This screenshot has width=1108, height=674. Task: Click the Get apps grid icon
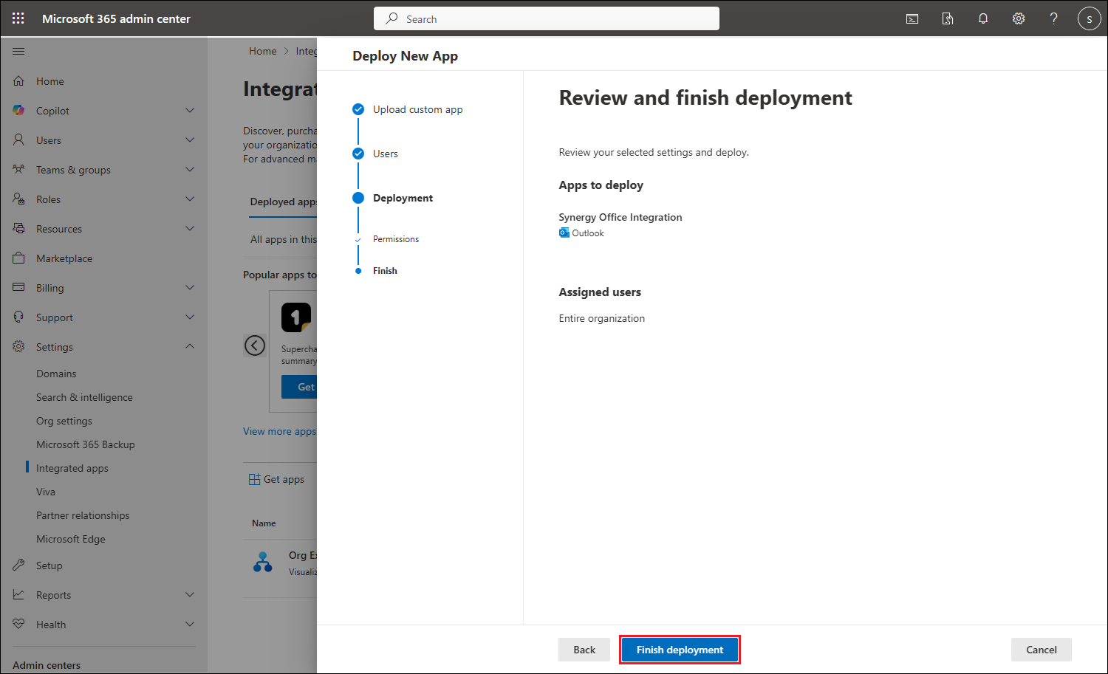[x=254, y=479]
